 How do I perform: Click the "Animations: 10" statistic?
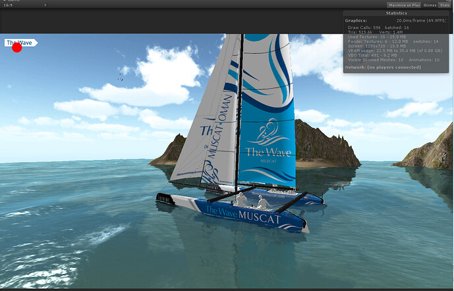pos(424,60)
